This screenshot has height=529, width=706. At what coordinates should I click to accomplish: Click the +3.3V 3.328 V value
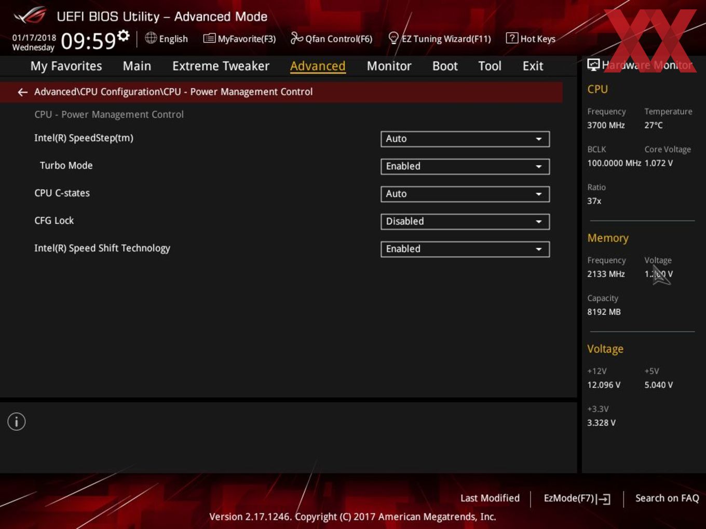(601, 423)
